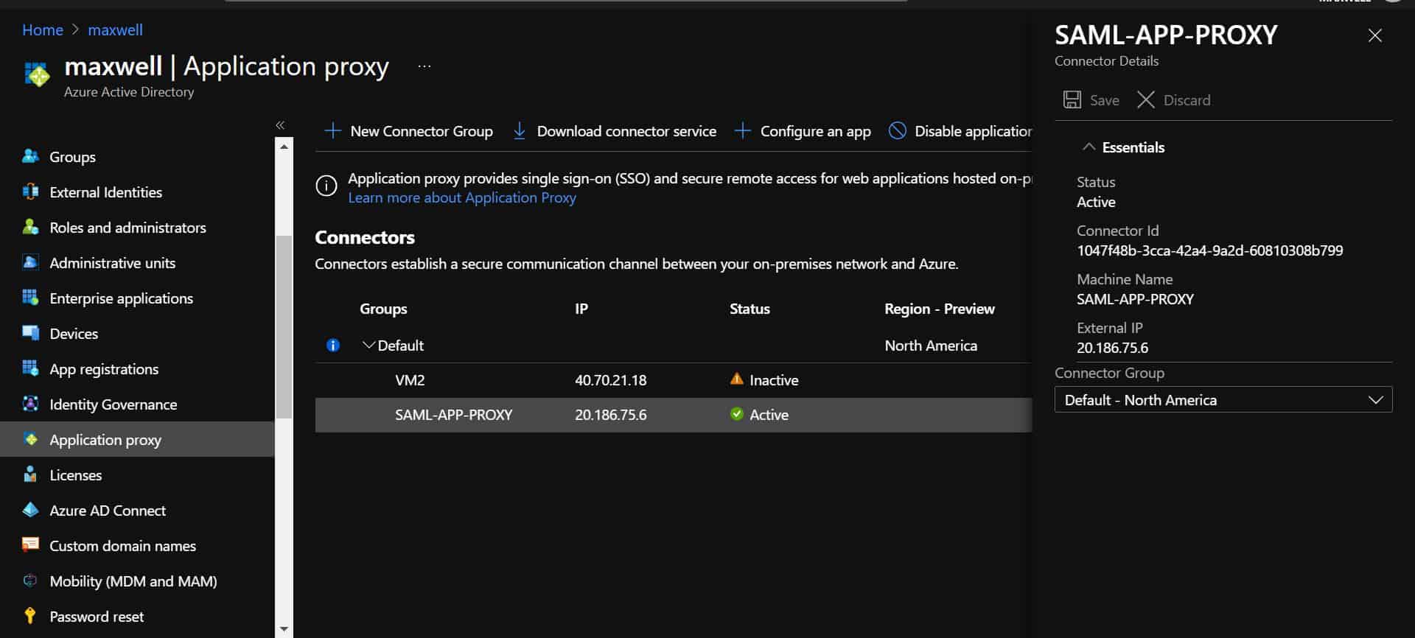Screen dimensions: 1415x638
Task: Open the Connector Group dropdown
Action: [1223, 399]
